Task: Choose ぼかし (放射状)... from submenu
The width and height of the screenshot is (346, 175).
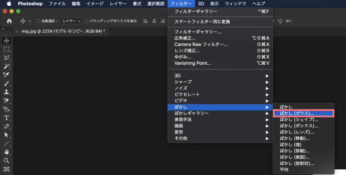Action: point(304,163)
